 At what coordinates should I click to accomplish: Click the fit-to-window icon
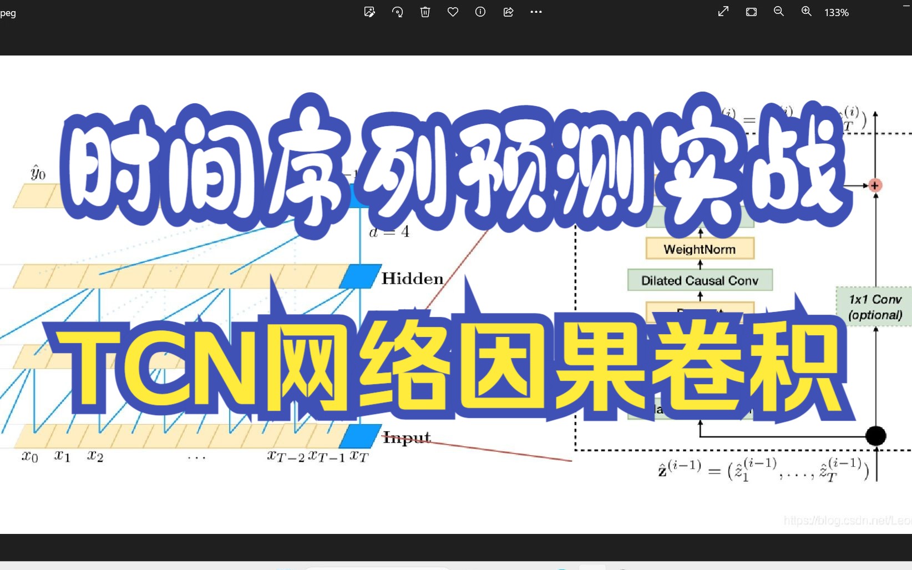point(751,12)
